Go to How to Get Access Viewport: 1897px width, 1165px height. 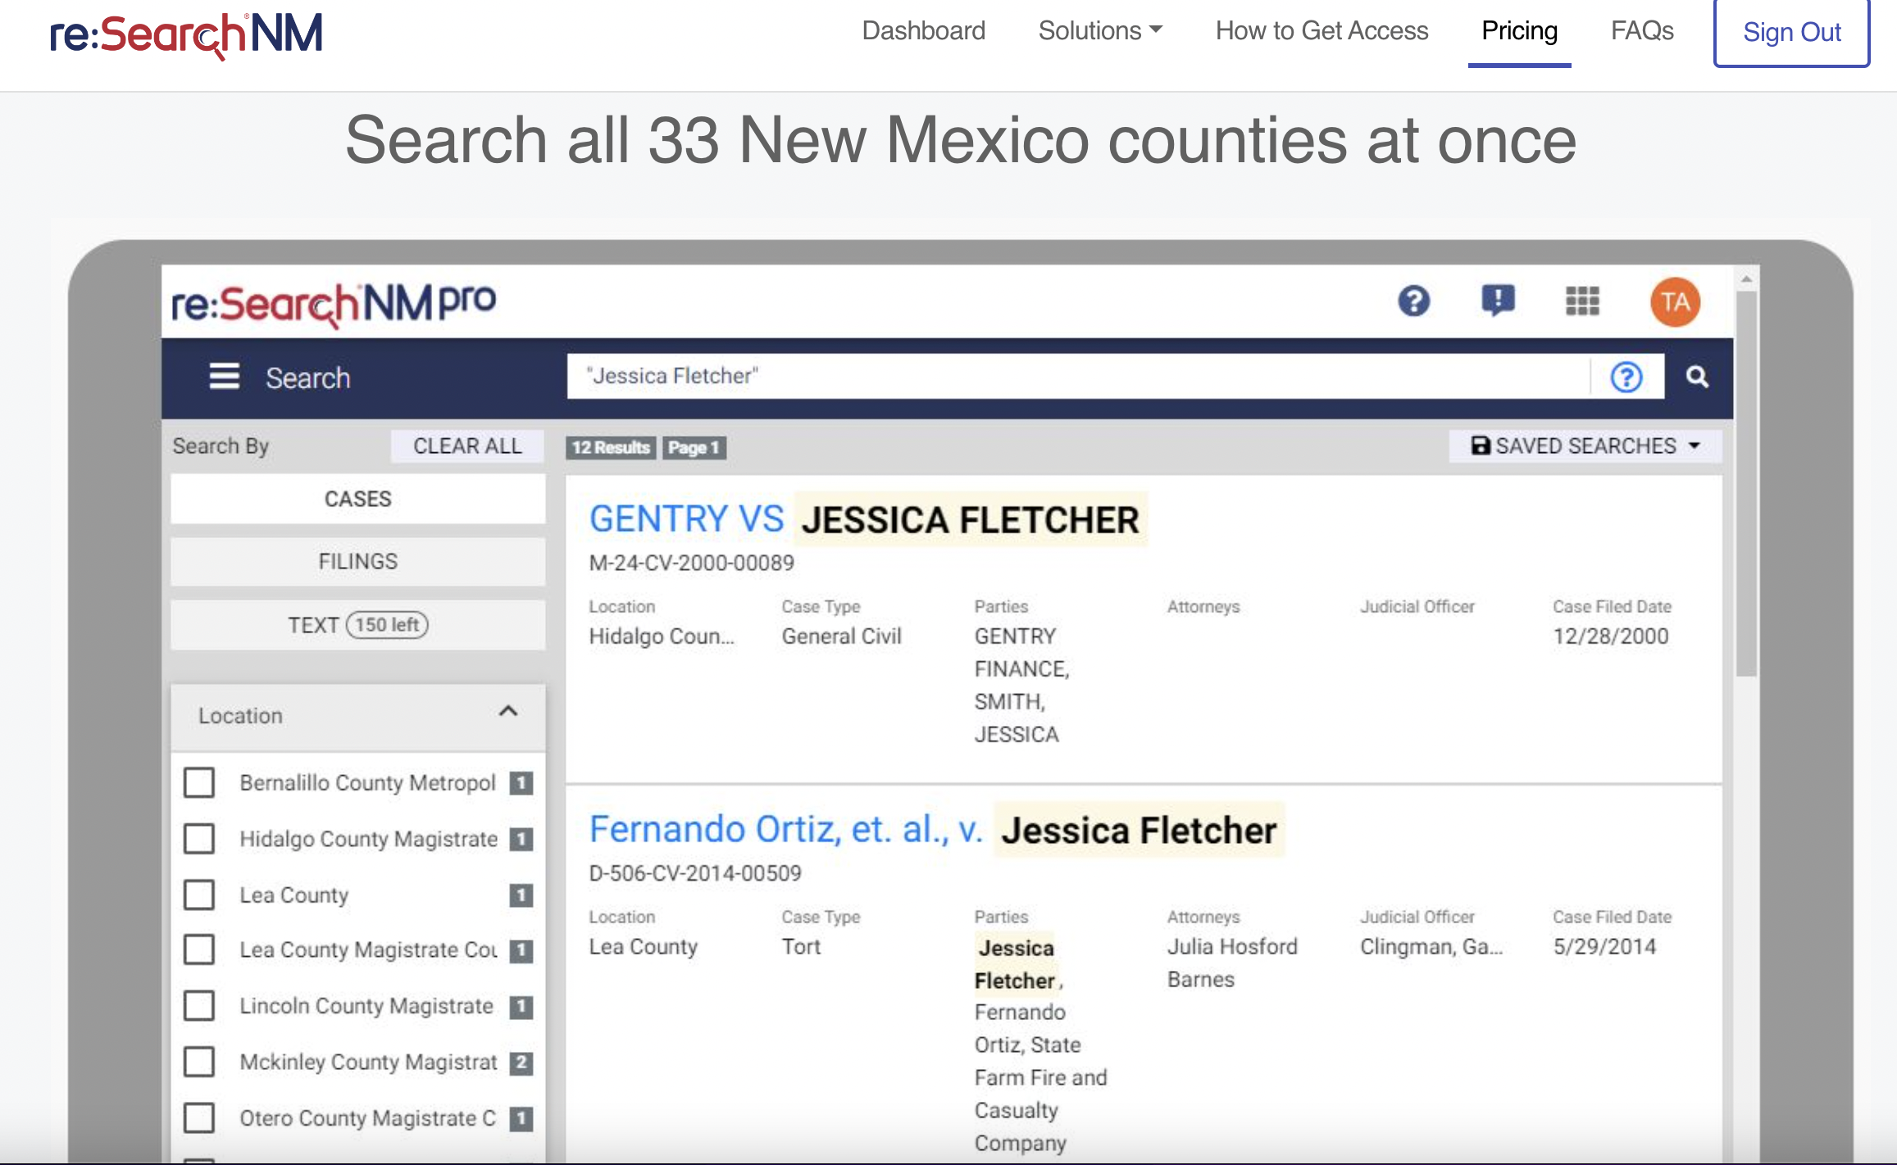click(1322, 31)
